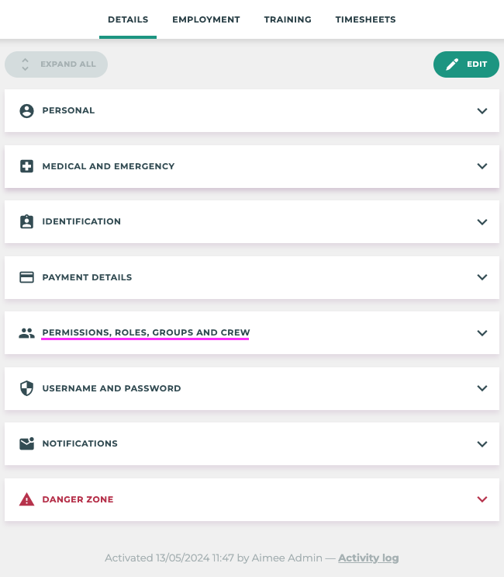This screenshot has width=504, height=577.
Task: Click the Payment Details card icon
Action: coord(27,277)
